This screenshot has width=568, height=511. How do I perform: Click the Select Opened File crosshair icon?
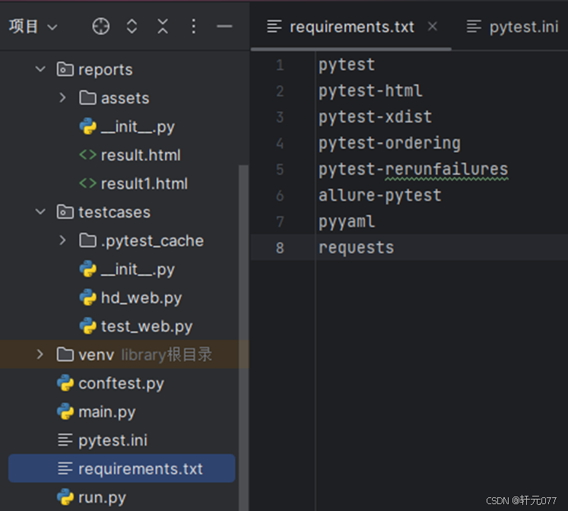tap(100, 27)
